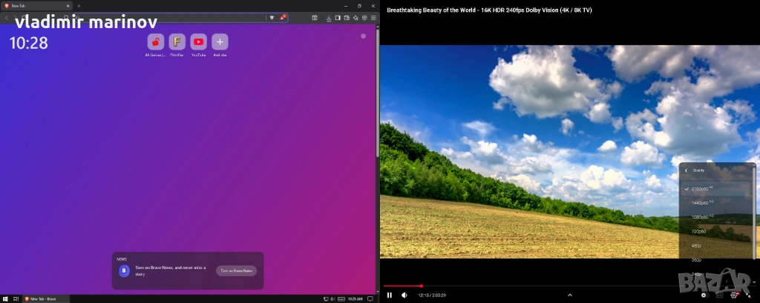
Task: Open the Brave Wallet icon
Action: [347, 18]
